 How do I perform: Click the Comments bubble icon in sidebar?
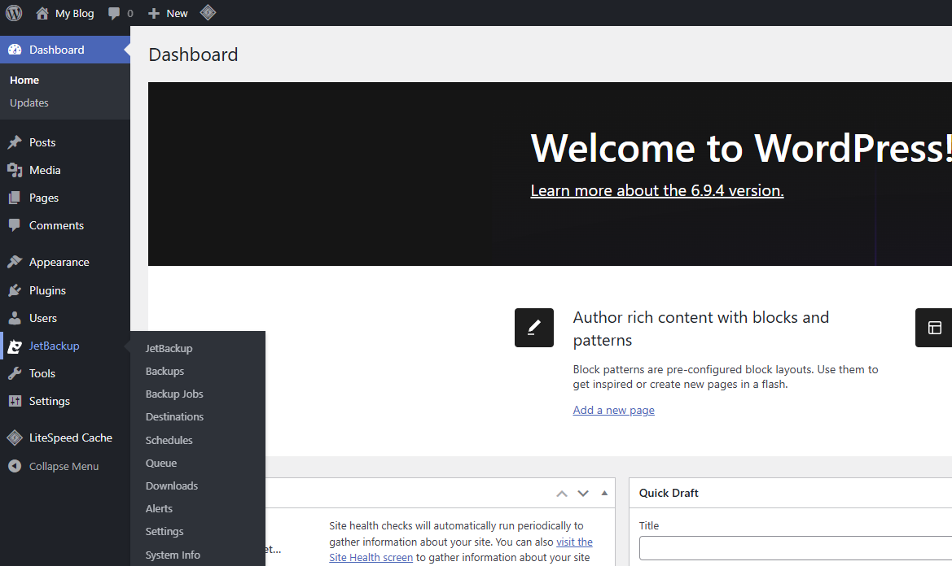pos(15,225)
